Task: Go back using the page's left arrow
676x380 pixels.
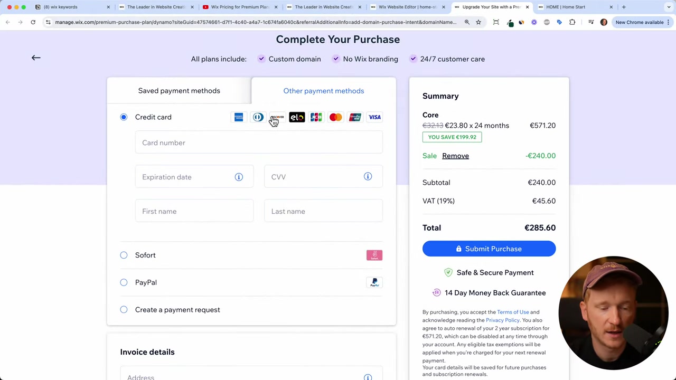Action: (x=36, y=58)
